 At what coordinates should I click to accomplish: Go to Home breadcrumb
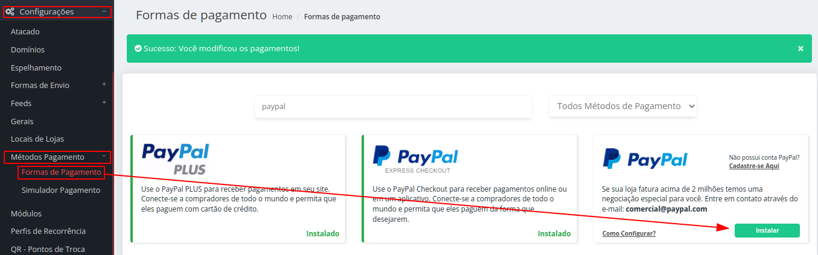282,17
